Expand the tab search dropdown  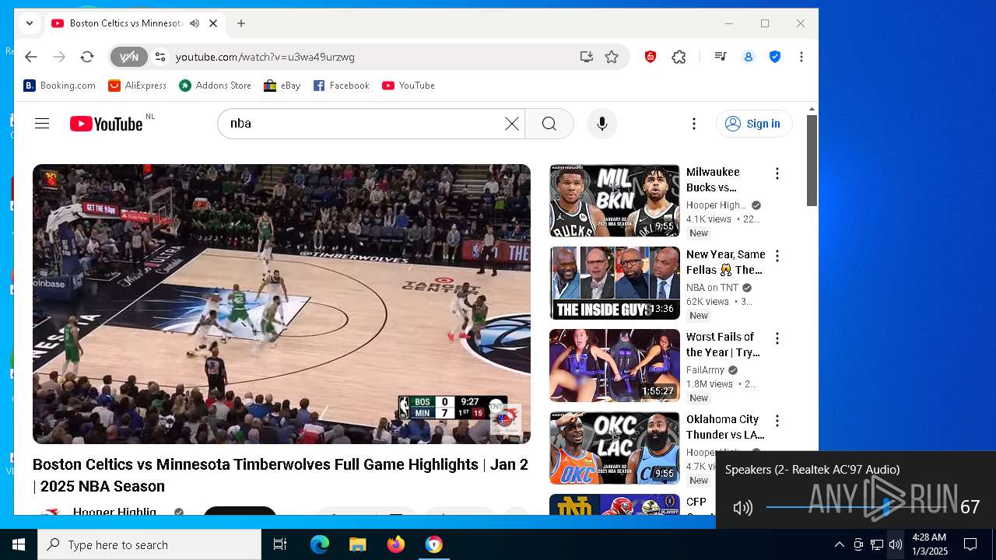(29, 23)
